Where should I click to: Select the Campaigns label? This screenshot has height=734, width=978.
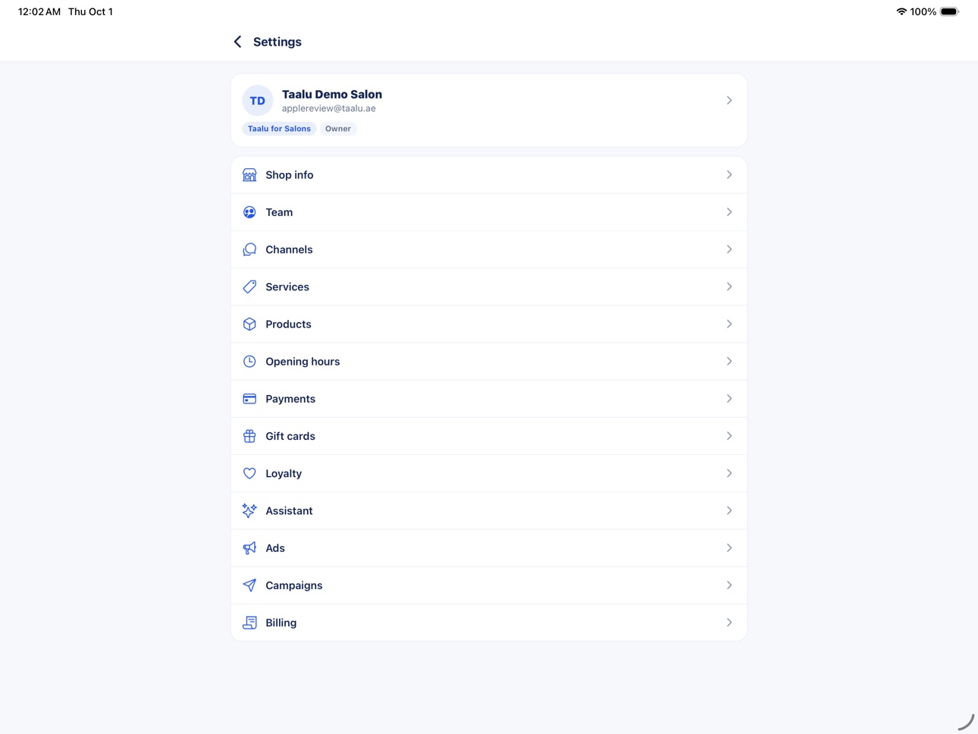pyautogui.click(x=294, y=585)
